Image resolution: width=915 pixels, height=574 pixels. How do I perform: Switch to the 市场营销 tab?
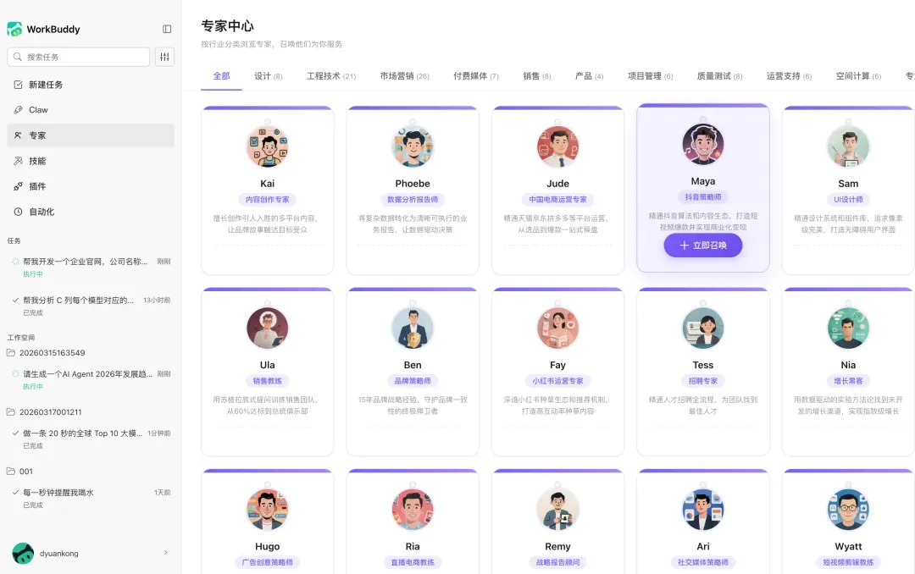pos(404,76)
